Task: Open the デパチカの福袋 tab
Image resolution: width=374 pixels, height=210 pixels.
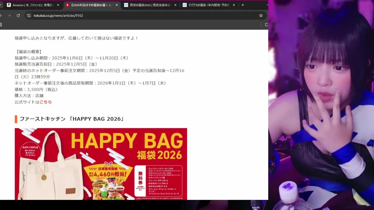Action: click(x=209, y=5)
